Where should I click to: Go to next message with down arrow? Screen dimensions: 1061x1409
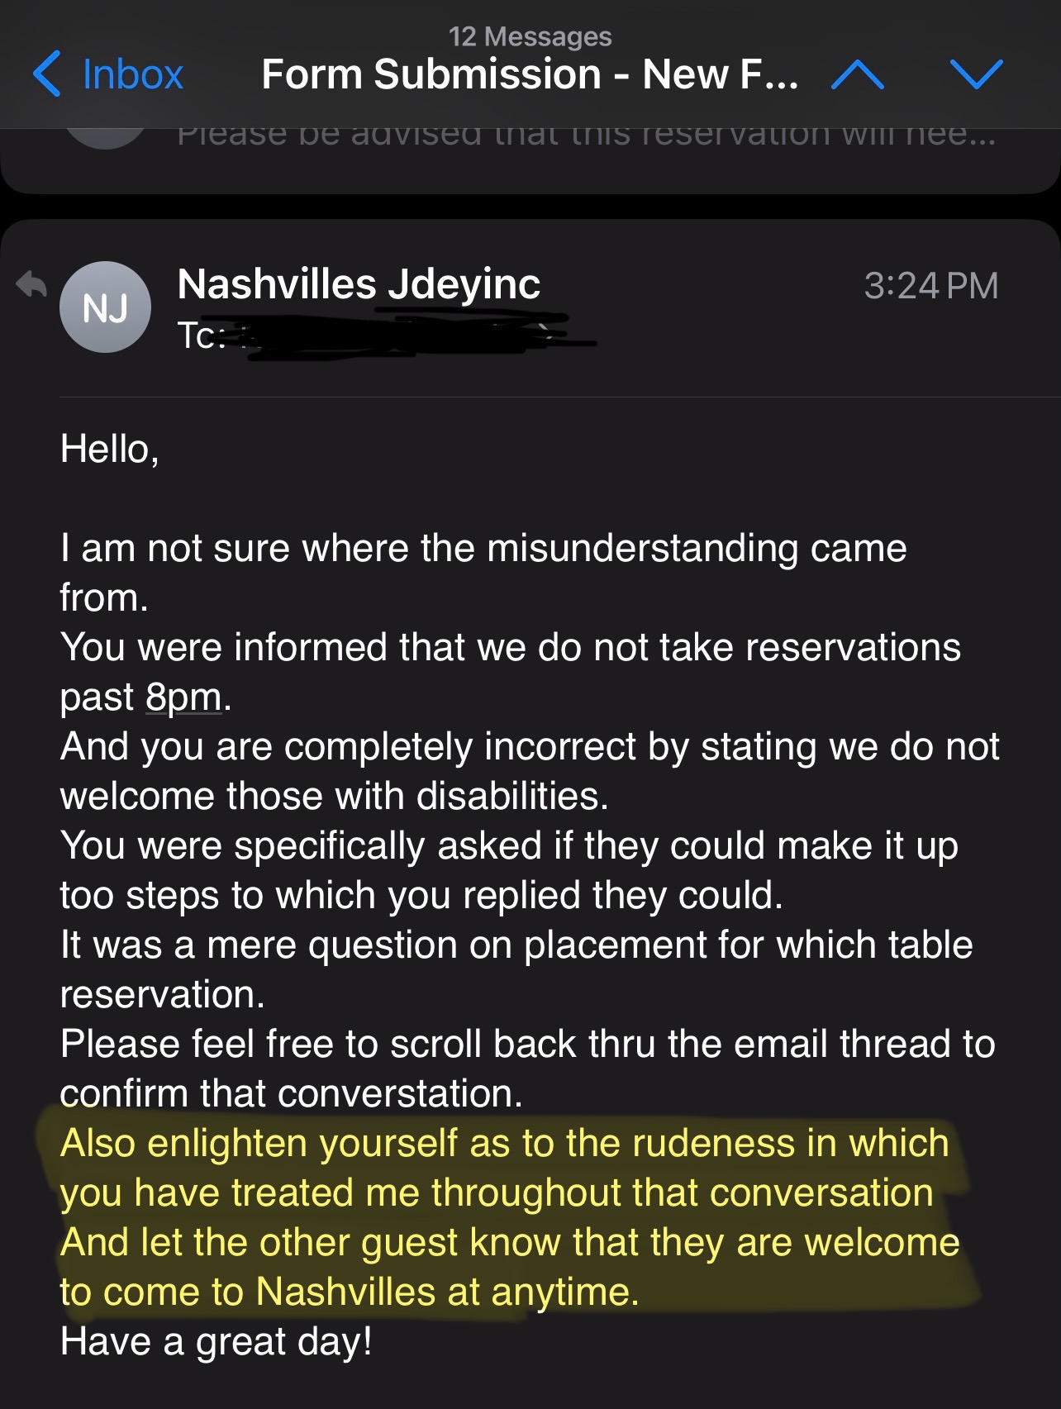click(976, 74)
